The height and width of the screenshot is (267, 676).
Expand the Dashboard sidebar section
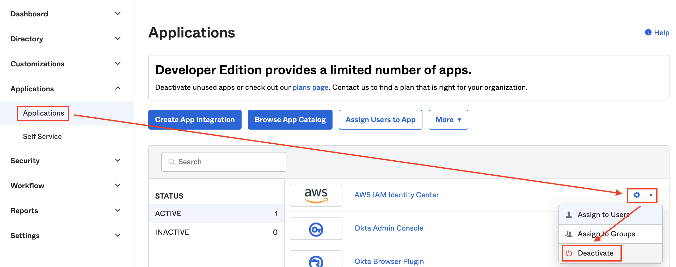click(x=118, y=14)
